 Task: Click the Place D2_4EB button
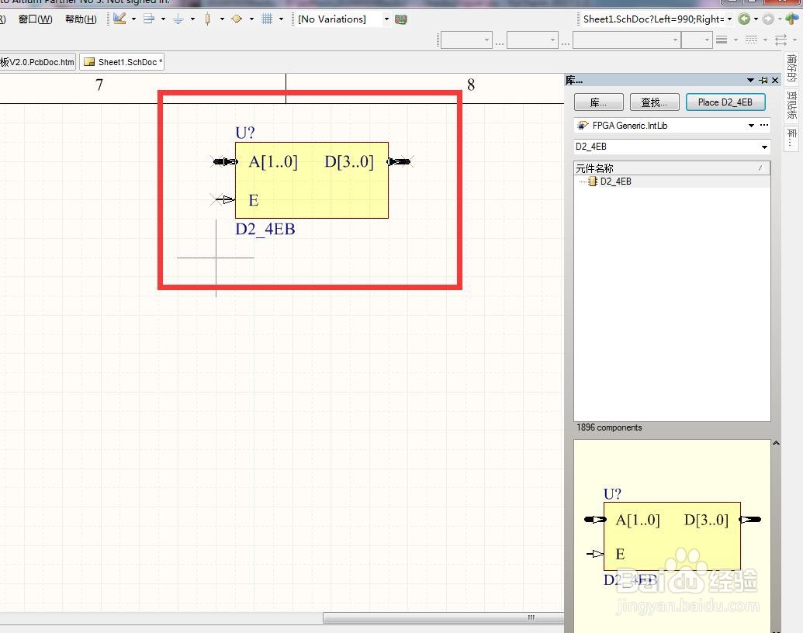point(725,102)
